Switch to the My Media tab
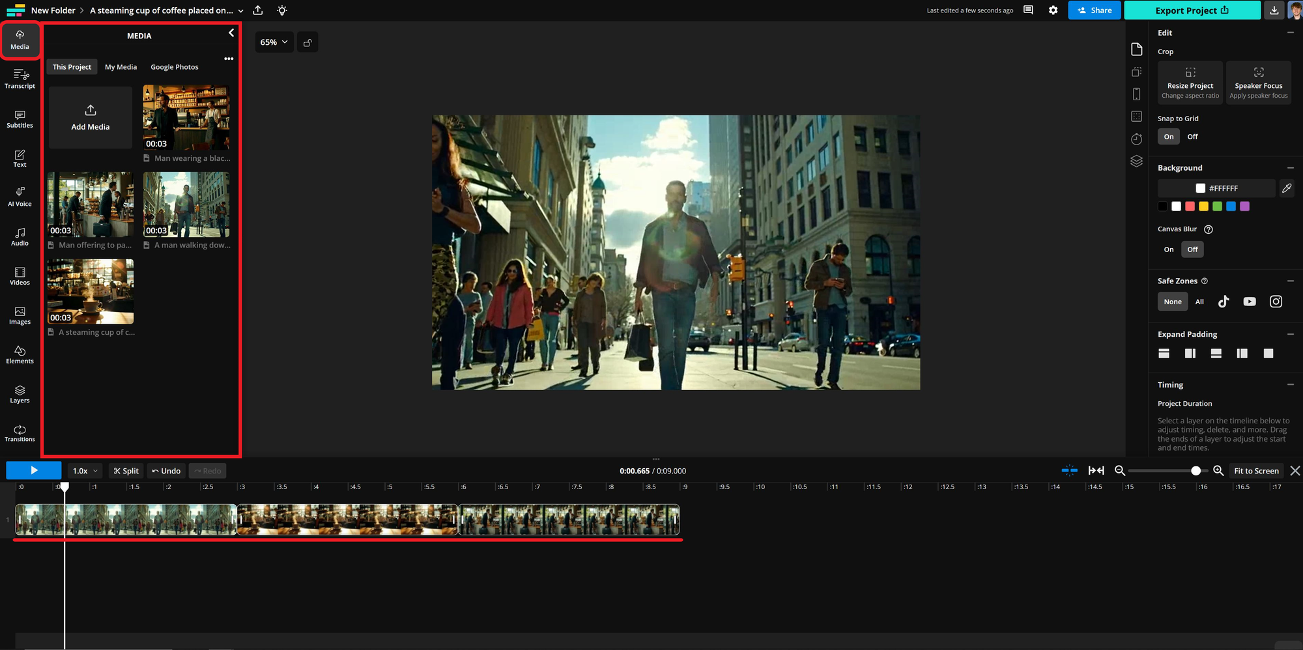Viewport: 1303px width, 650px height. coord(121,66)
